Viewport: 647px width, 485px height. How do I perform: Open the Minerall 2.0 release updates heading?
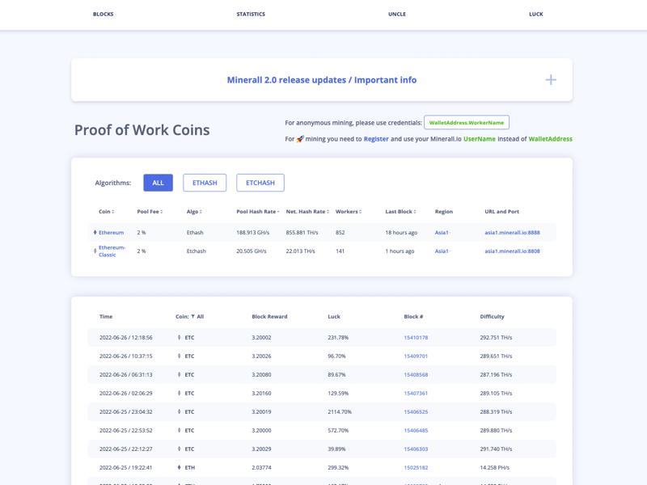(322, 80)
